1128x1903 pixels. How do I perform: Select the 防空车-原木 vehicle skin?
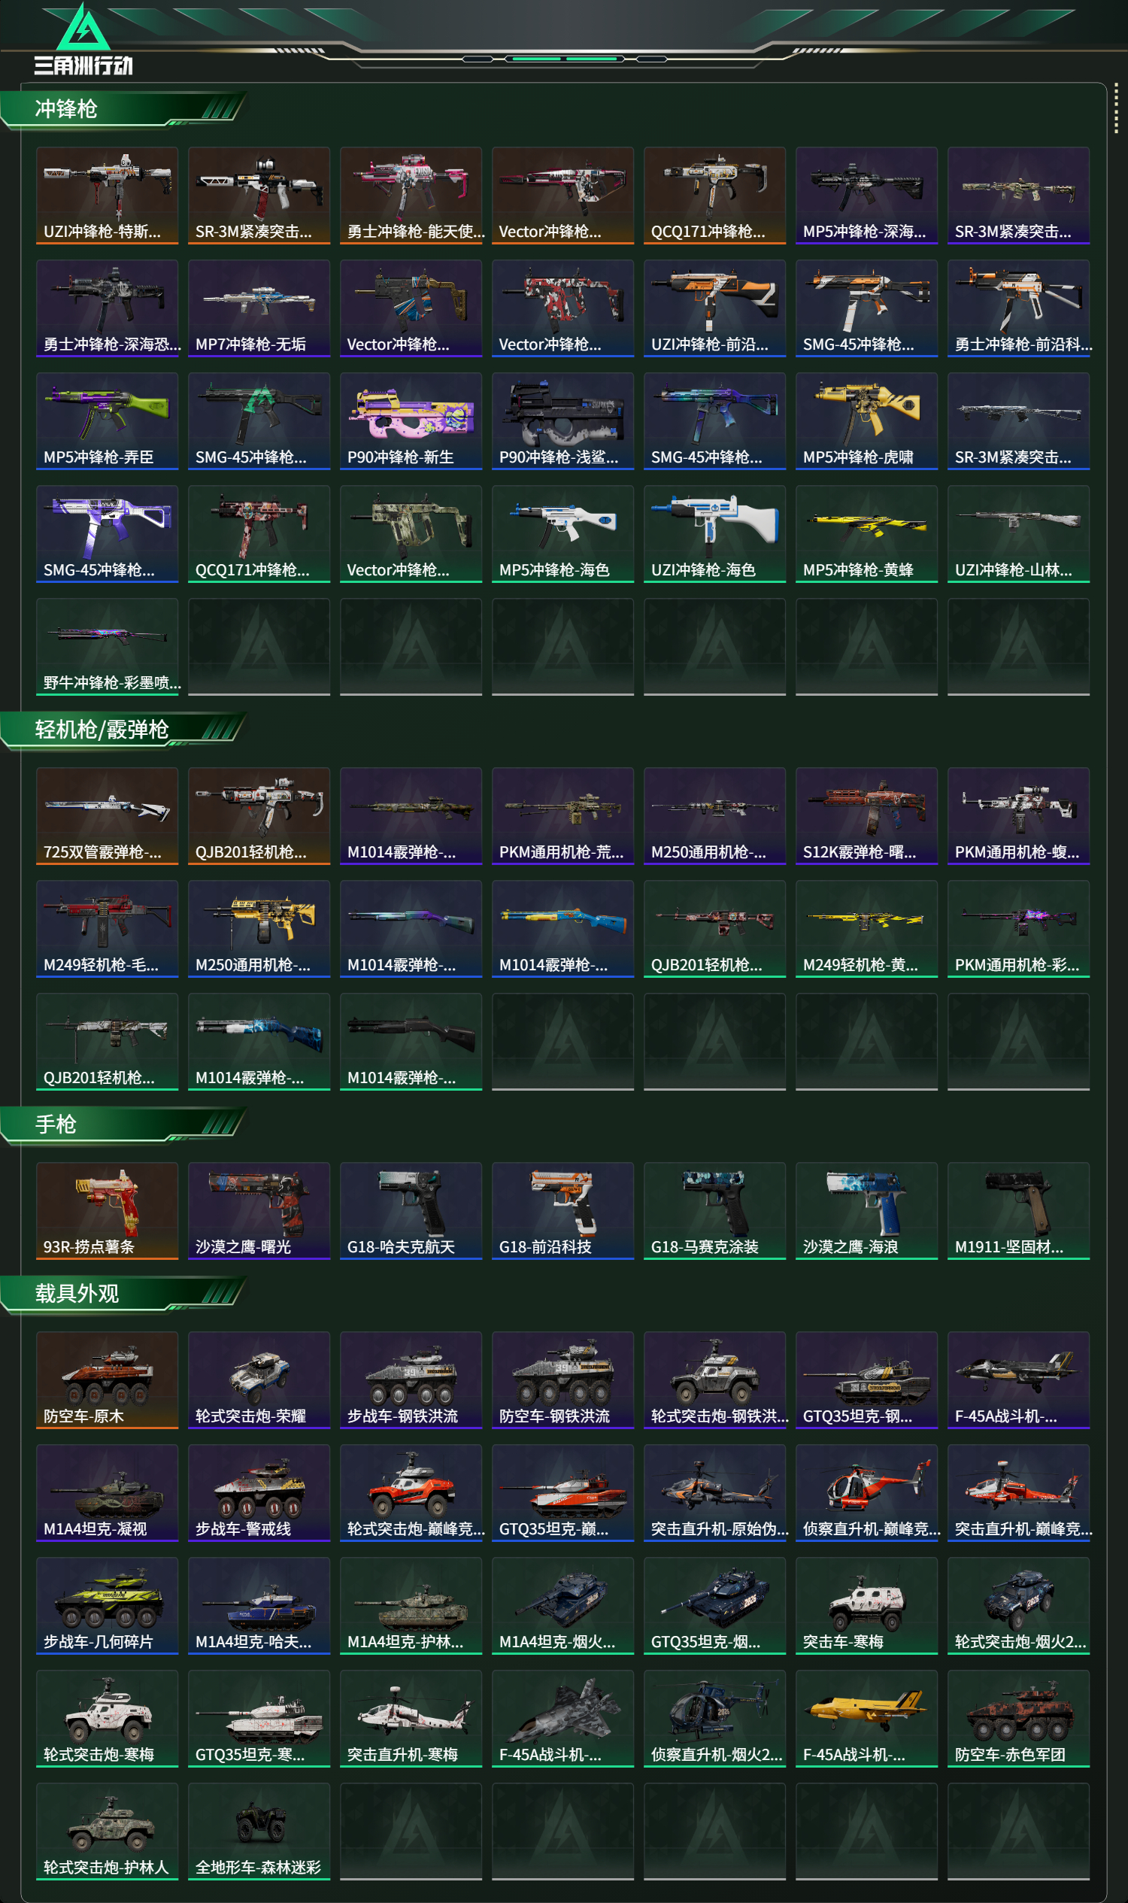(108, 1381)
